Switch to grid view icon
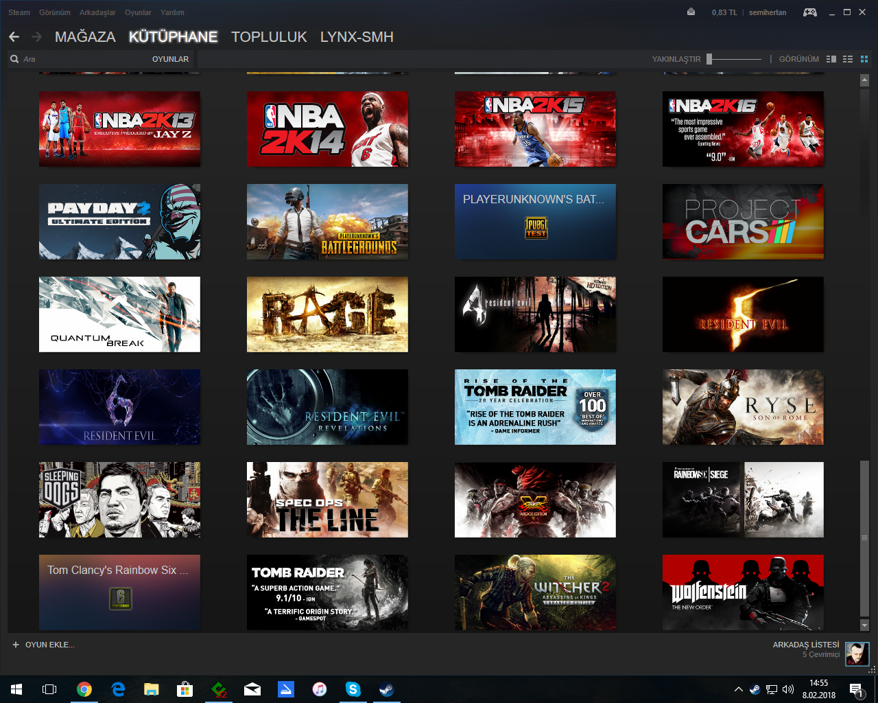This screenshot has height=703, width=878. [x=864, y=59]
